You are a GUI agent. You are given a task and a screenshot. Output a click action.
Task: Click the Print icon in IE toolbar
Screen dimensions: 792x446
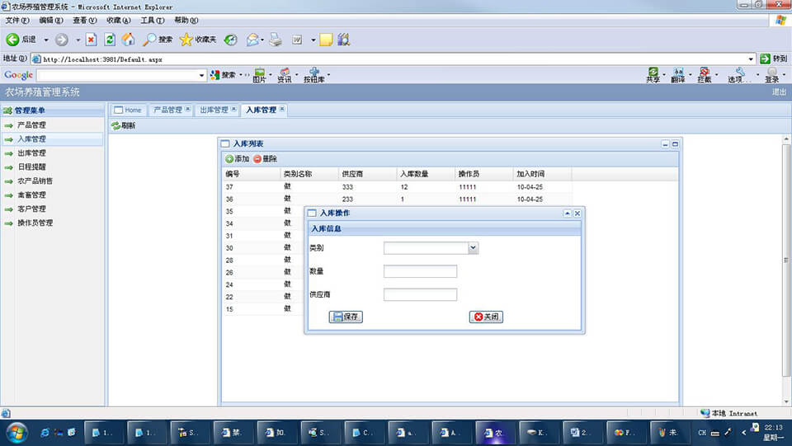coord(276,40)
